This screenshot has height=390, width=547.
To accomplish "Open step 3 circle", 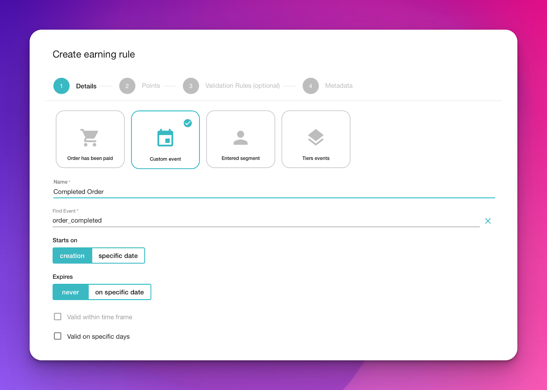I will tap(191, 86).
